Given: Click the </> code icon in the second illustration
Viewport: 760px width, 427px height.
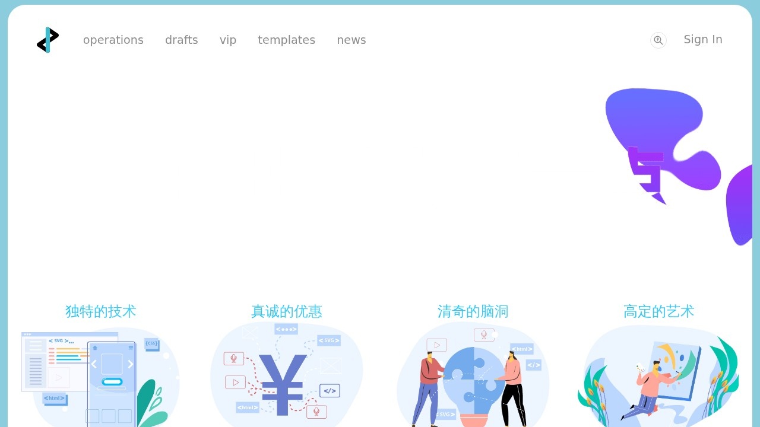Looking at the screenshot, I should pyautogui.click(x=330, y=390).
